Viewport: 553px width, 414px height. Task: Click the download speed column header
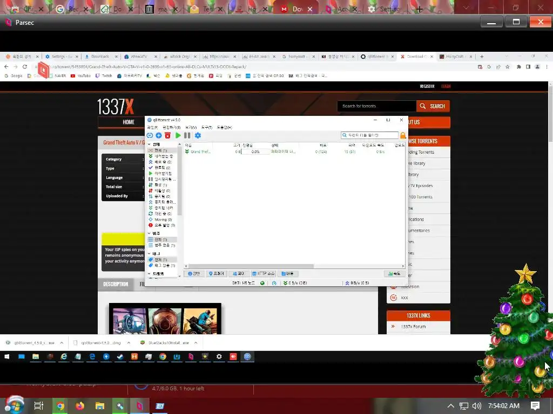pos(373,145)
